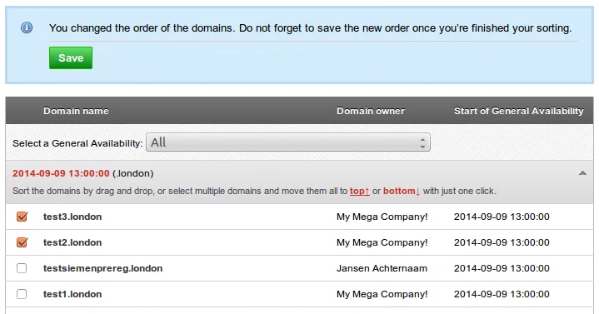
Task: Click My Mega Company! in test1.london row
Action: [382, 294]
